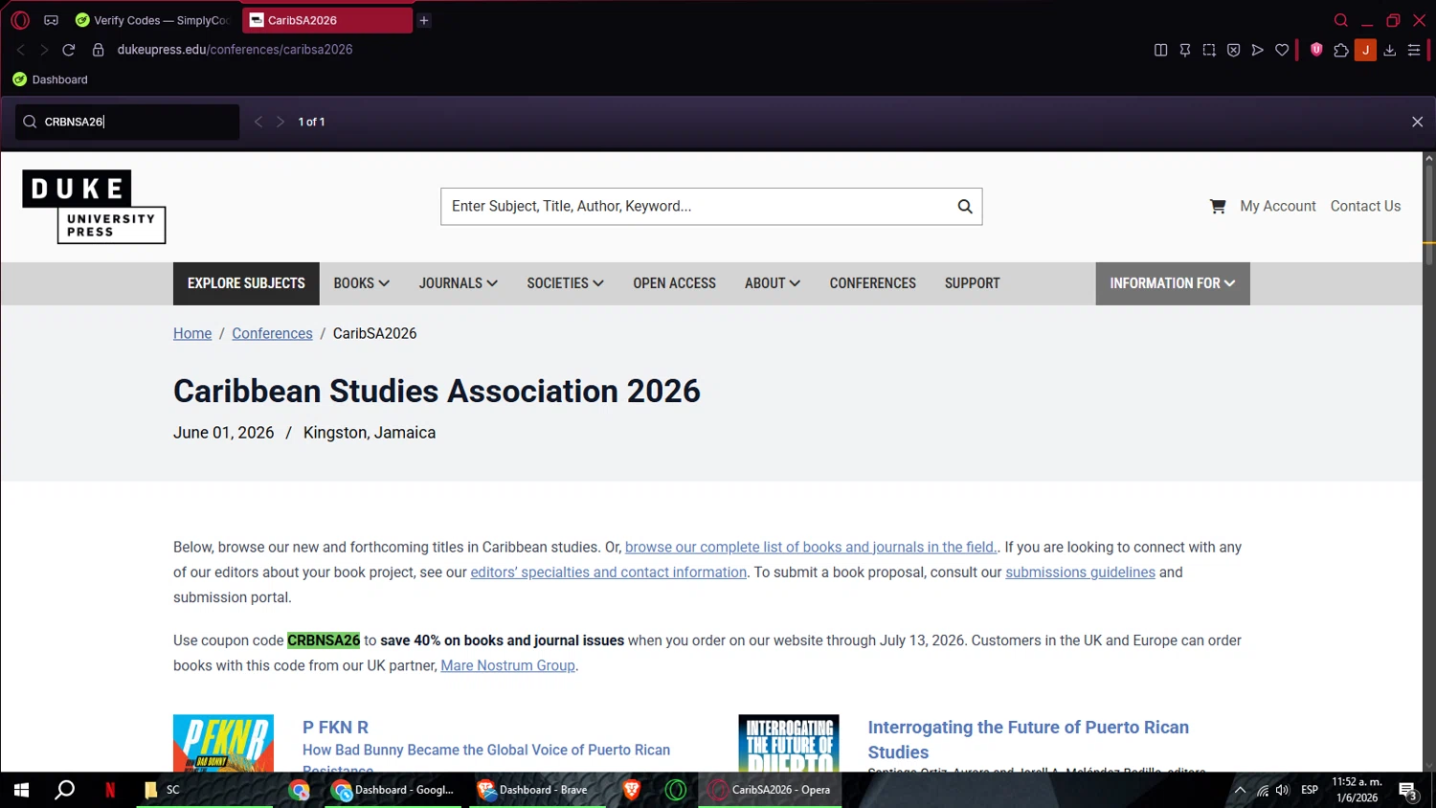Switch to Dashboard - Google Chrome taskbar window
Image resolution: width=1436 pixels, height=808 pixels.
coord(394,790)
